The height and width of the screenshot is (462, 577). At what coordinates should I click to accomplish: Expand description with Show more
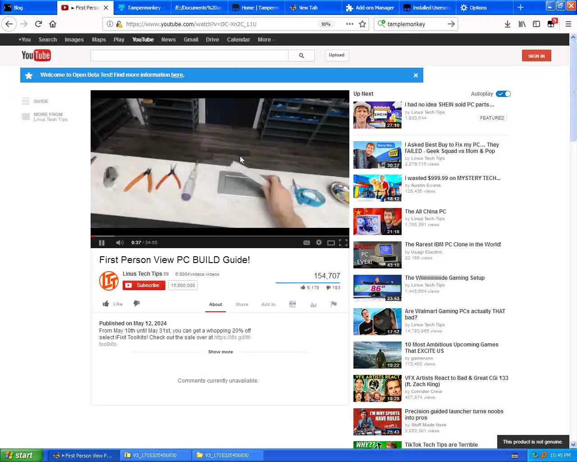[220, 352]
